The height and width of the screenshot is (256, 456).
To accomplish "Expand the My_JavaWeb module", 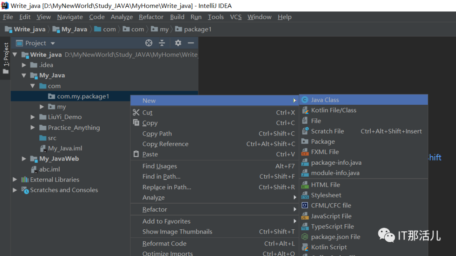I will (24, 158).
